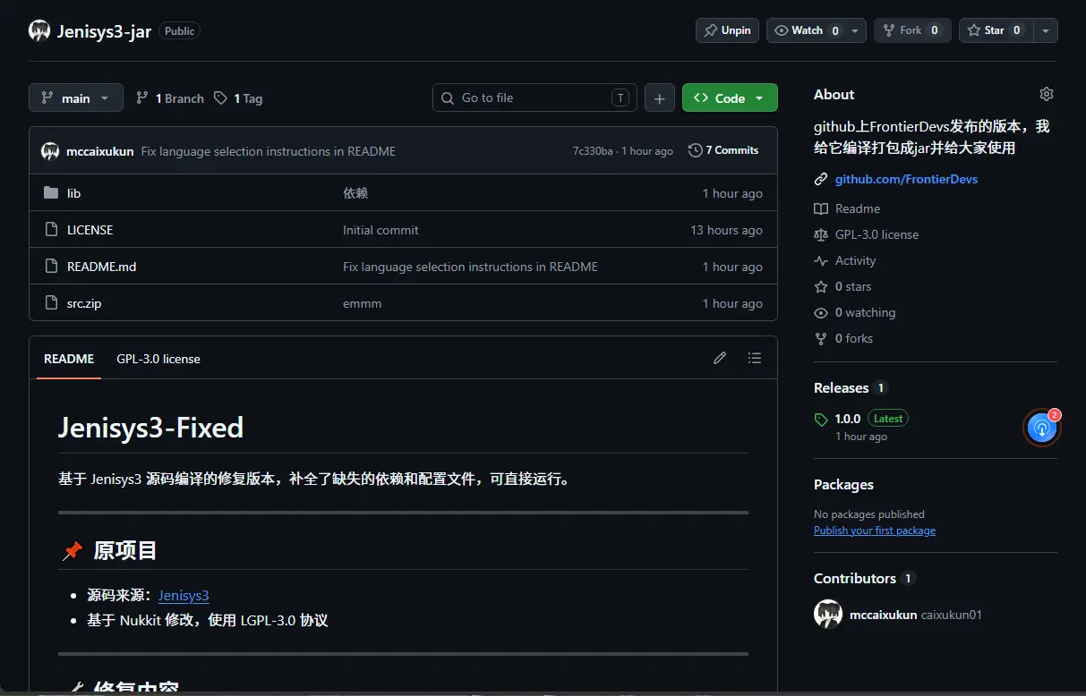The image size is (1086, 696).
Task: Click the 1.0.0 release tag icon
Action: pos(821,419)
